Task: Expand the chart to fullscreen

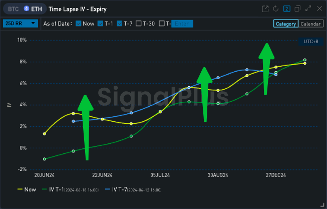Action: click(307, 9)
